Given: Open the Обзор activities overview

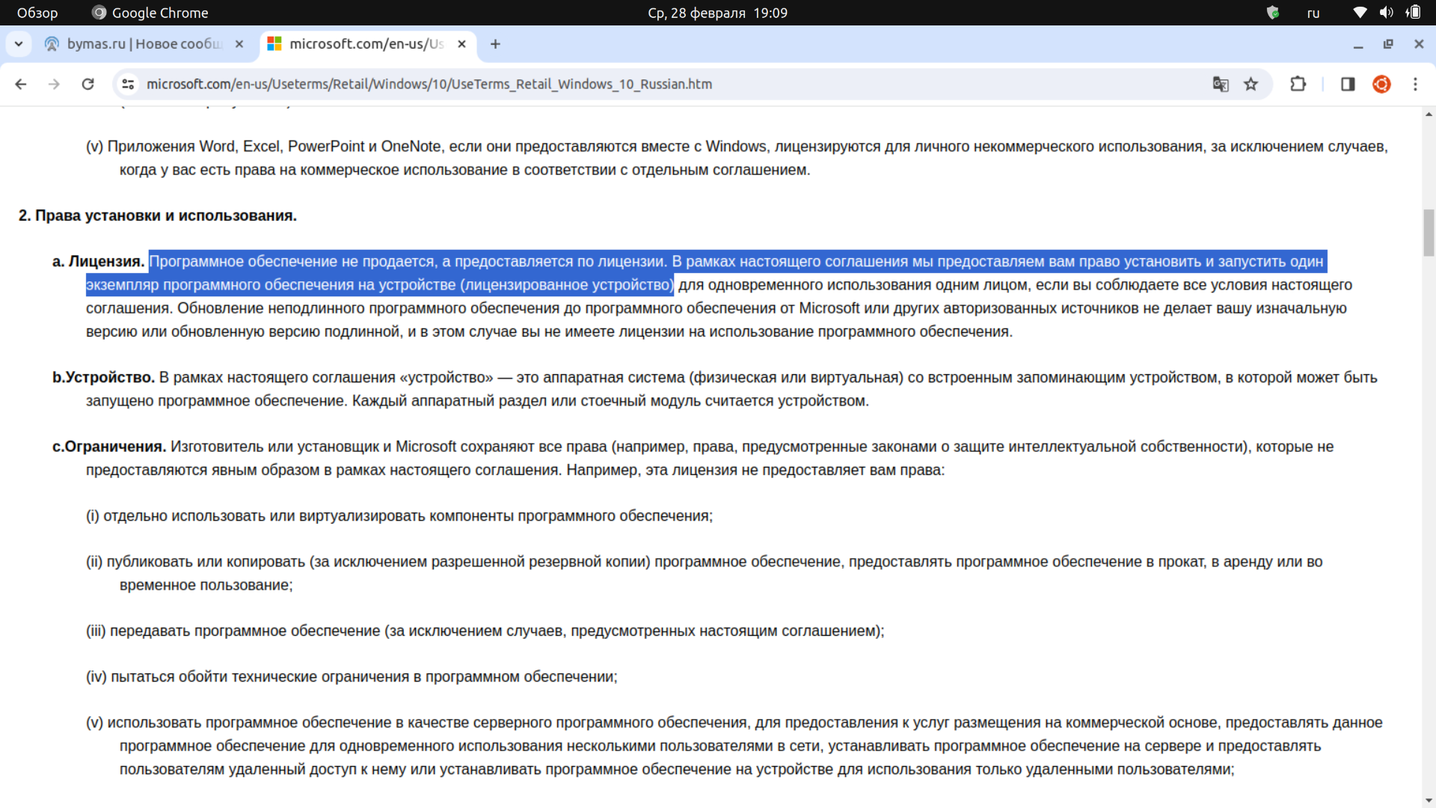Looking at the screenshot, I should click(x=37, y=13).
